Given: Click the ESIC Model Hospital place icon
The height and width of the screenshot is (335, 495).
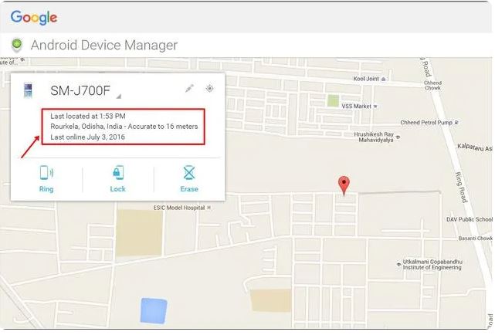Looking at the screenshot, I should coord(209,208).
